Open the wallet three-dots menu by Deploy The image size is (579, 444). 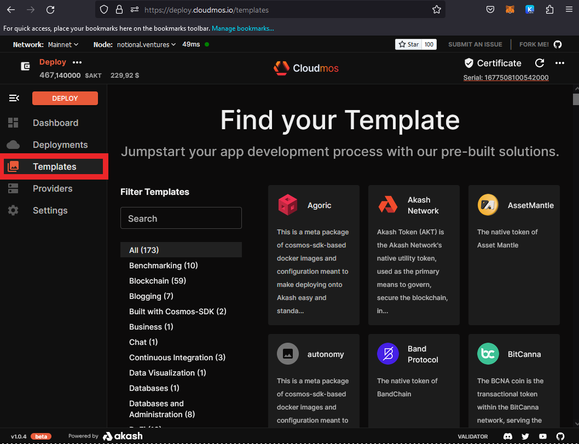tap(77, 62)
